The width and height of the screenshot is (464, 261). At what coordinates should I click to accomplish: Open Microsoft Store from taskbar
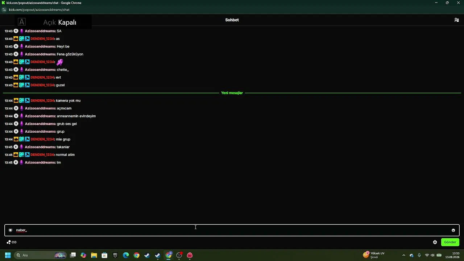104,255
